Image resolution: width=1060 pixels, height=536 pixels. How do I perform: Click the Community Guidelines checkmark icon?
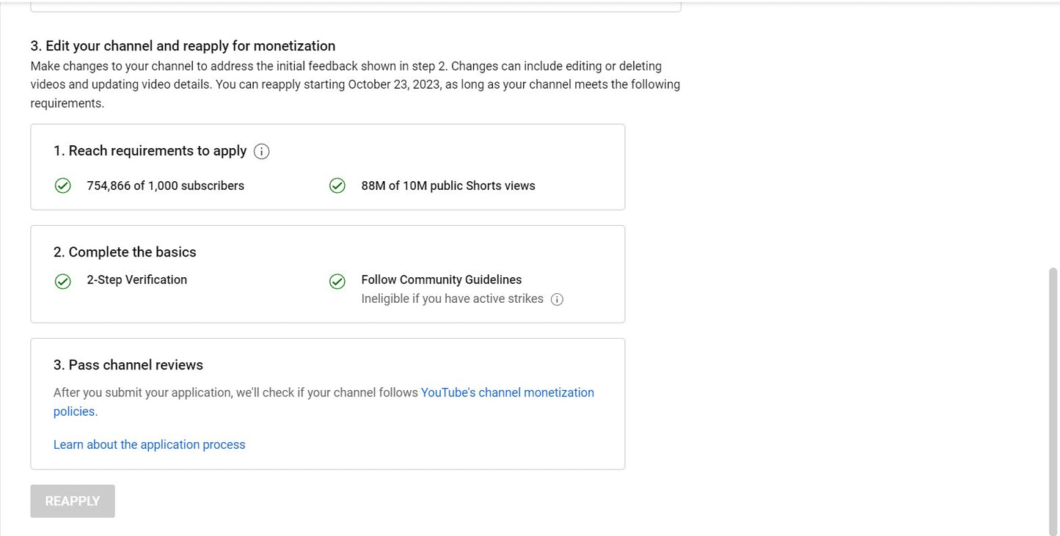tap(337, 281)
